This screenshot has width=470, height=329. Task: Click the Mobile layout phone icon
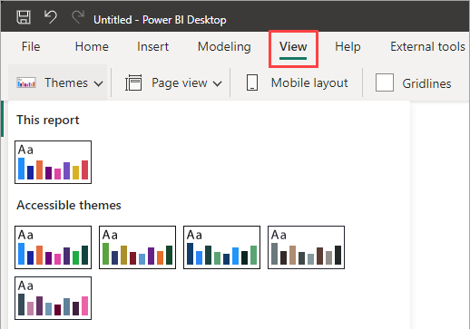tap(252, 82)
